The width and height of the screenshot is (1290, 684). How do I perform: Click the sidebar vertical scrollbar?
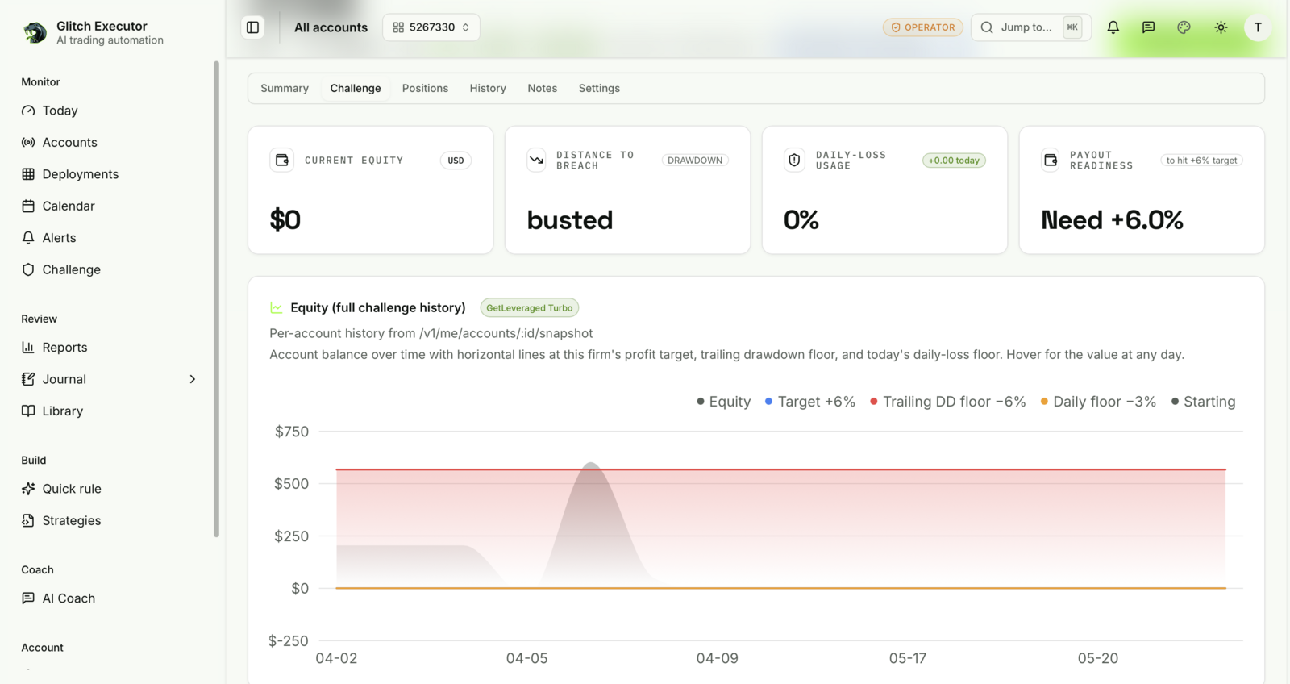pos(216,298)
